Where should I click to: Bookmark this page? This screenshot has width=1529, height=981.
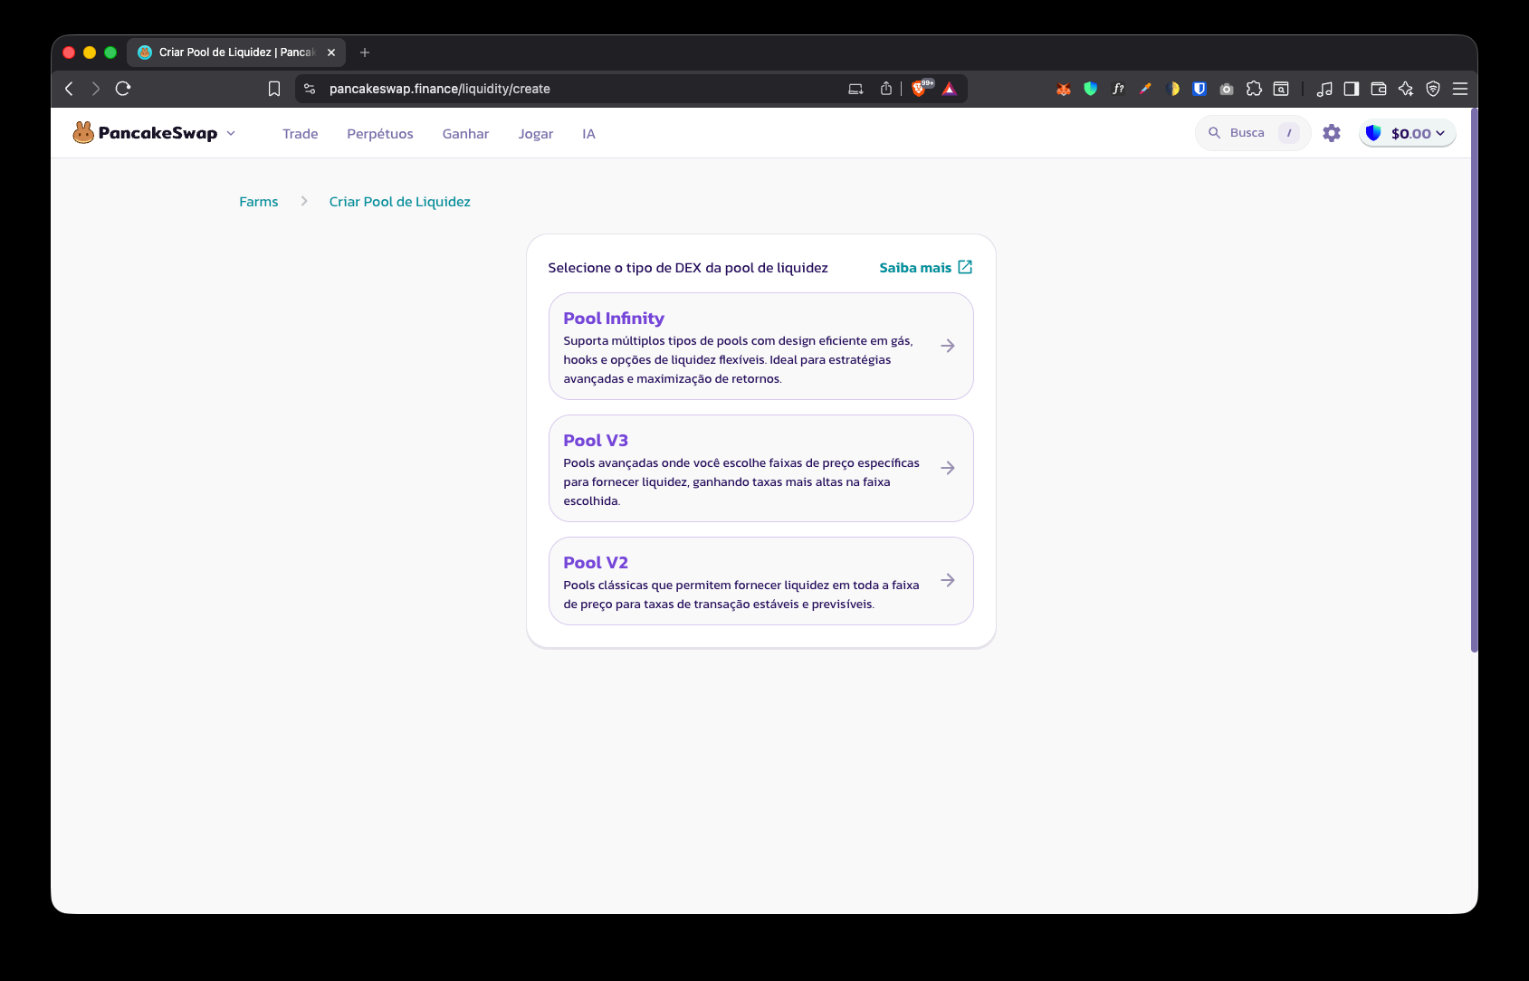[274, 89]
